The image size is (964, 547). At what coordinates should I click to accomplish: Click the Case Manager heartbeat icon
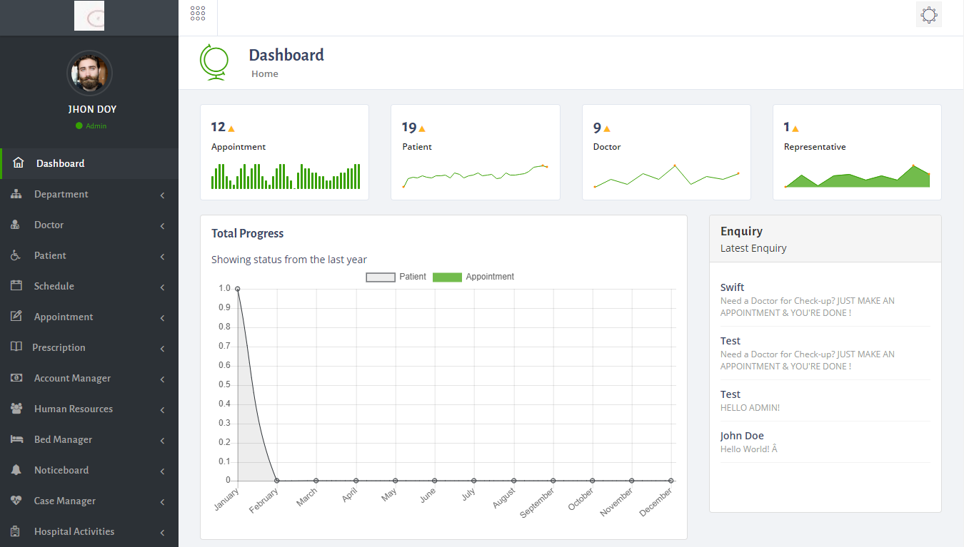(16, 501)
